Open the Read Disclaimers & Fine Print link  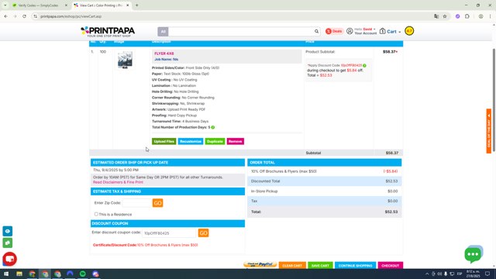(x=118, y=182)
